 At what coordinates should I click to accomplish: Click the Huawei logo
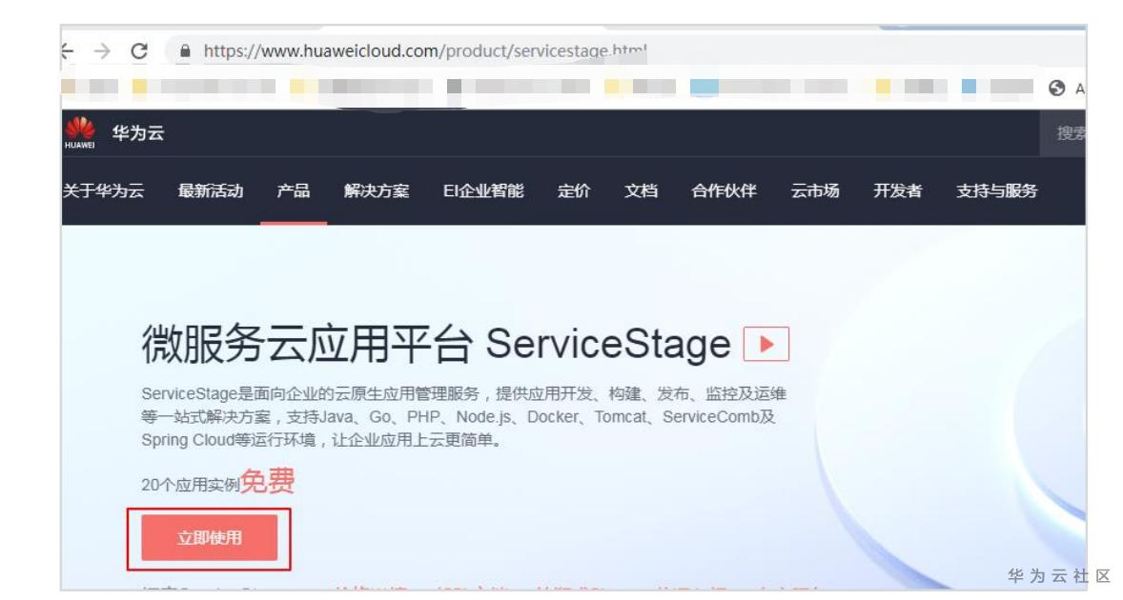click(79, 133)
